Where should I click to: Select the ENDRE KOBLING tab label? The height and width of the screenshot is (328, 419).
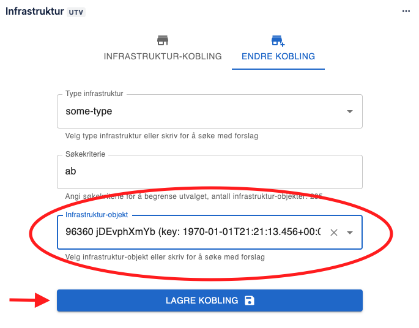coord(278,56)
